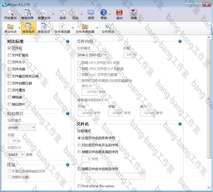The image size is (213, 192).
Task: Enable 文件创建日期 checkbox
Action: [9, 83]
